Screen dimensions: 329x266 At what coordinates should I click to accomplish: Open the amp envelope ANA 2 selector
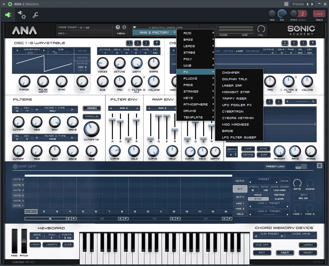coord(162,108)
